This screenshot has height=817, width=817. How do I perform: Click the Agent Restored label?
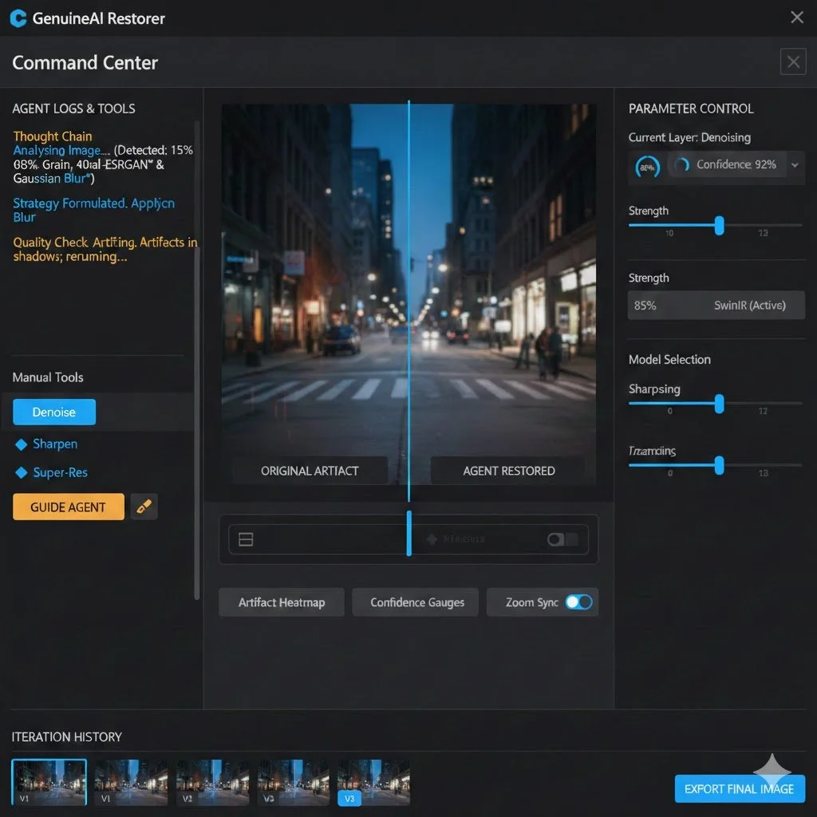pos(508,471)
